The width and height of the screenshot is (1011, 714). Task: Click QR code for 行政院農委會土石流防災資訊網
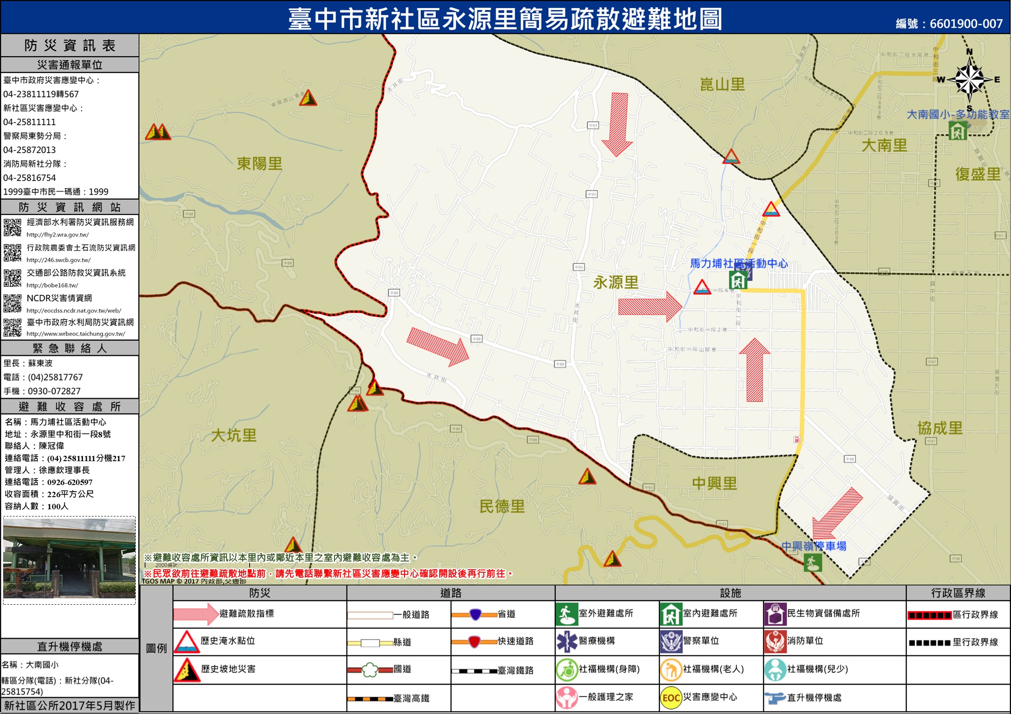[12, 252]
